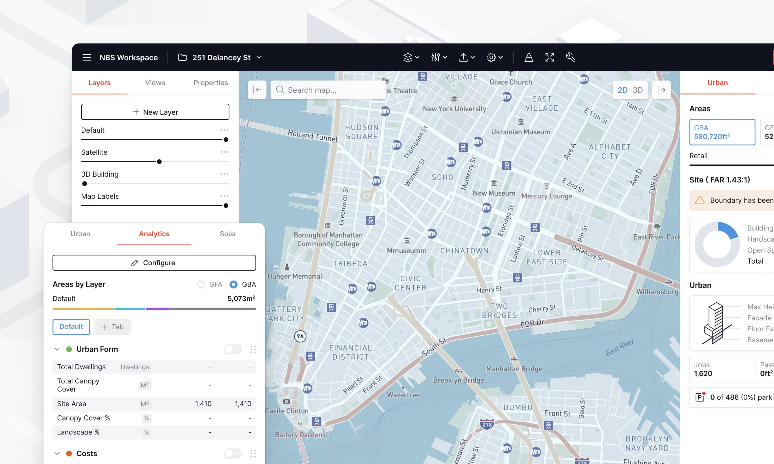
Task: Toggle the Urban Form switch
Action: [x=233, y=349]
